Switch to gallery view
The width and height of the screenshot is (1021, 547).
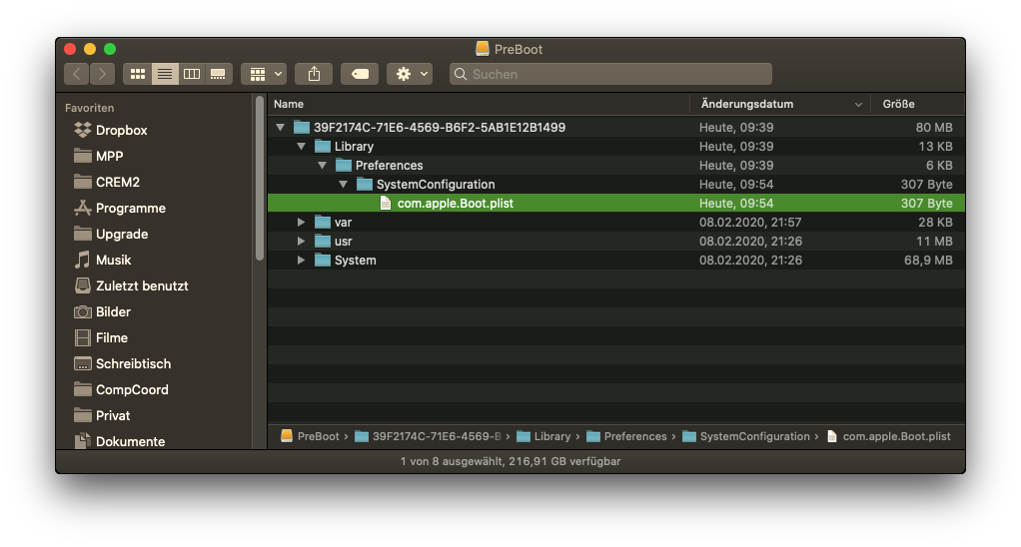point(218,74)
